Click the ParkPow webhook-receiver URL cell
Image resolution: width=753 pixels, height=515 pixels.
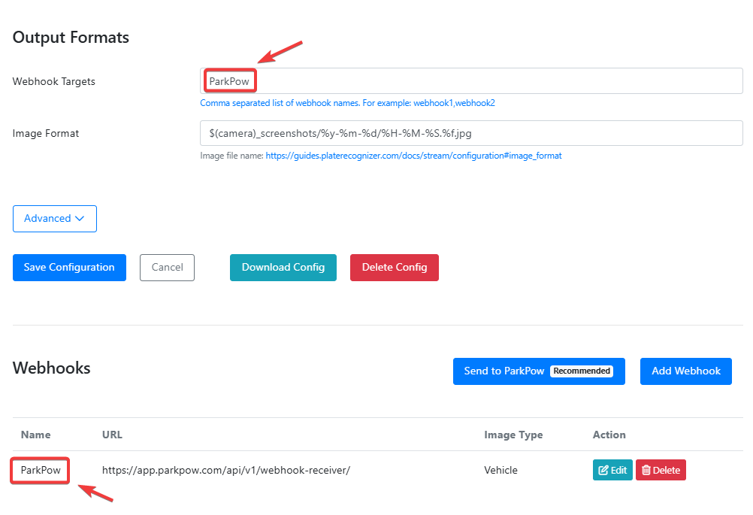226,471
